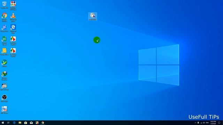Open the network status tray icon
This screenshot has height=125, width=223.
tap(201, 123)
